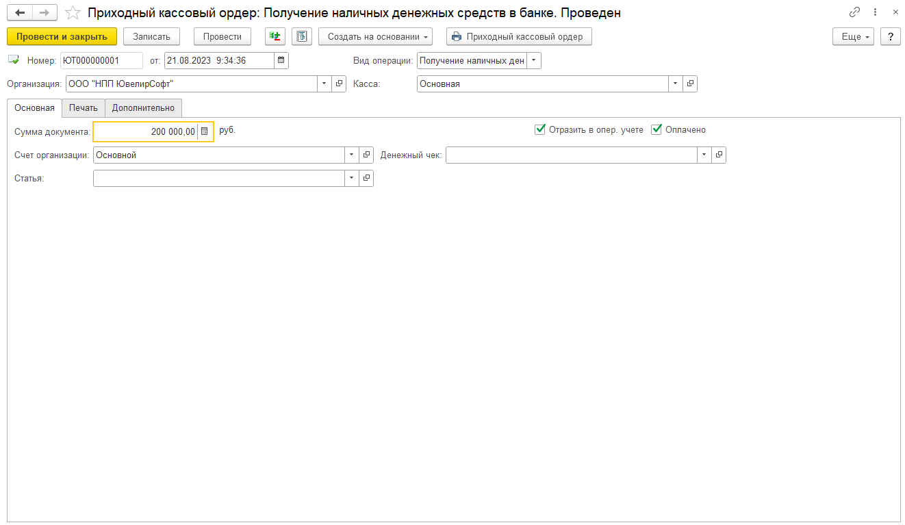Expand the Статья dropdown
Viewport: 905px width, 525px height.
352,178
